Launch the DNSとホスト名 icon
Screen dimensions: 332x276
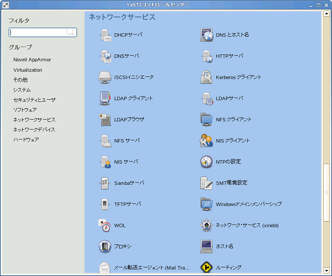(x=206, y=35)
